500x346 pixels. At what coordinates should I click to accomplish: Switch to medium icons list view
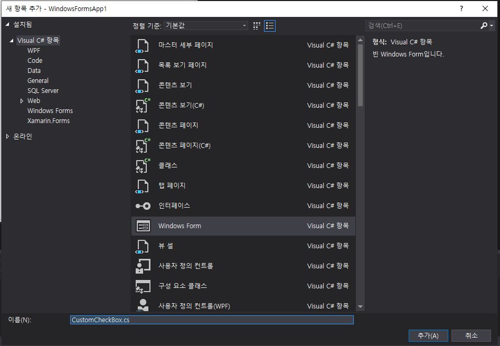click(x=270, y=25)
